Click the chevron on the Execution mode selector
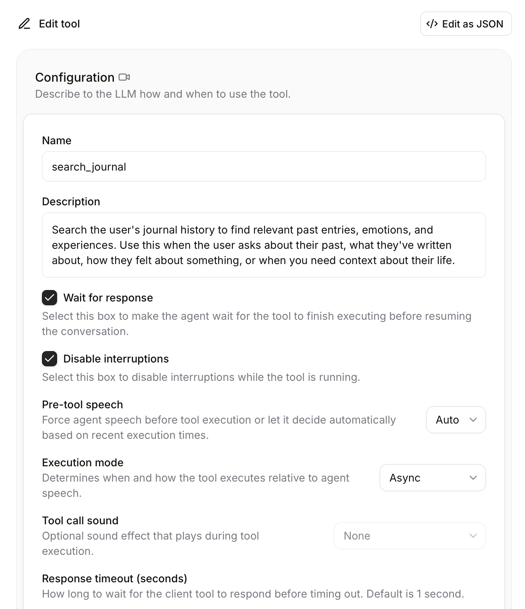The image size is (525, 609). pyautogui.click(x=474, y=478)
